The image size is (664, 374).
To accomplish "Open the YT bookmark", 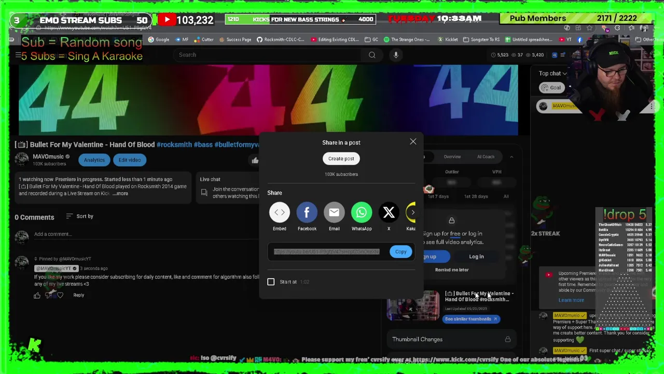I will 565,39.
